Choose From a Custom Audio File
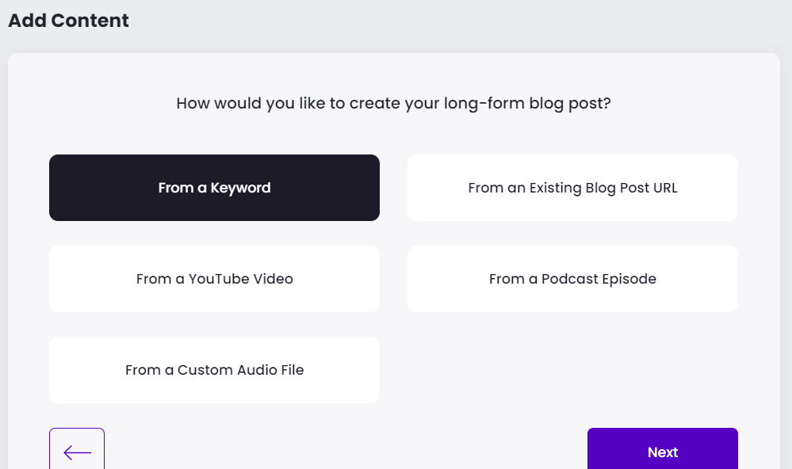 214,370
